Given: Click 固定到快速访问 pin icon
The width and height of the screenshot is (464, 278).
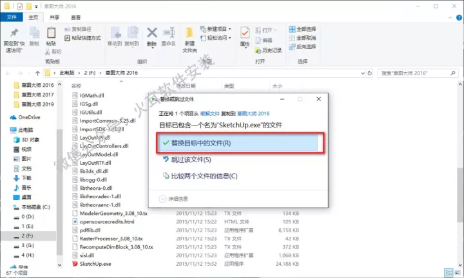Looking at the screenshot, I should click(14, 36).
